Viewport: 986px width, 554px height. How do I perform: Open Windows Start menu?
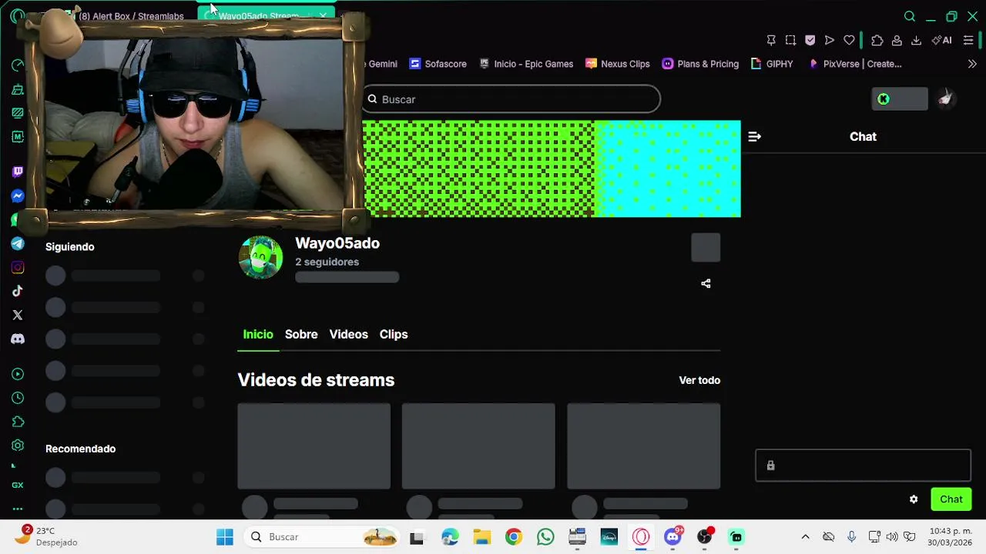pyautogui.click(x=225, y=537)
